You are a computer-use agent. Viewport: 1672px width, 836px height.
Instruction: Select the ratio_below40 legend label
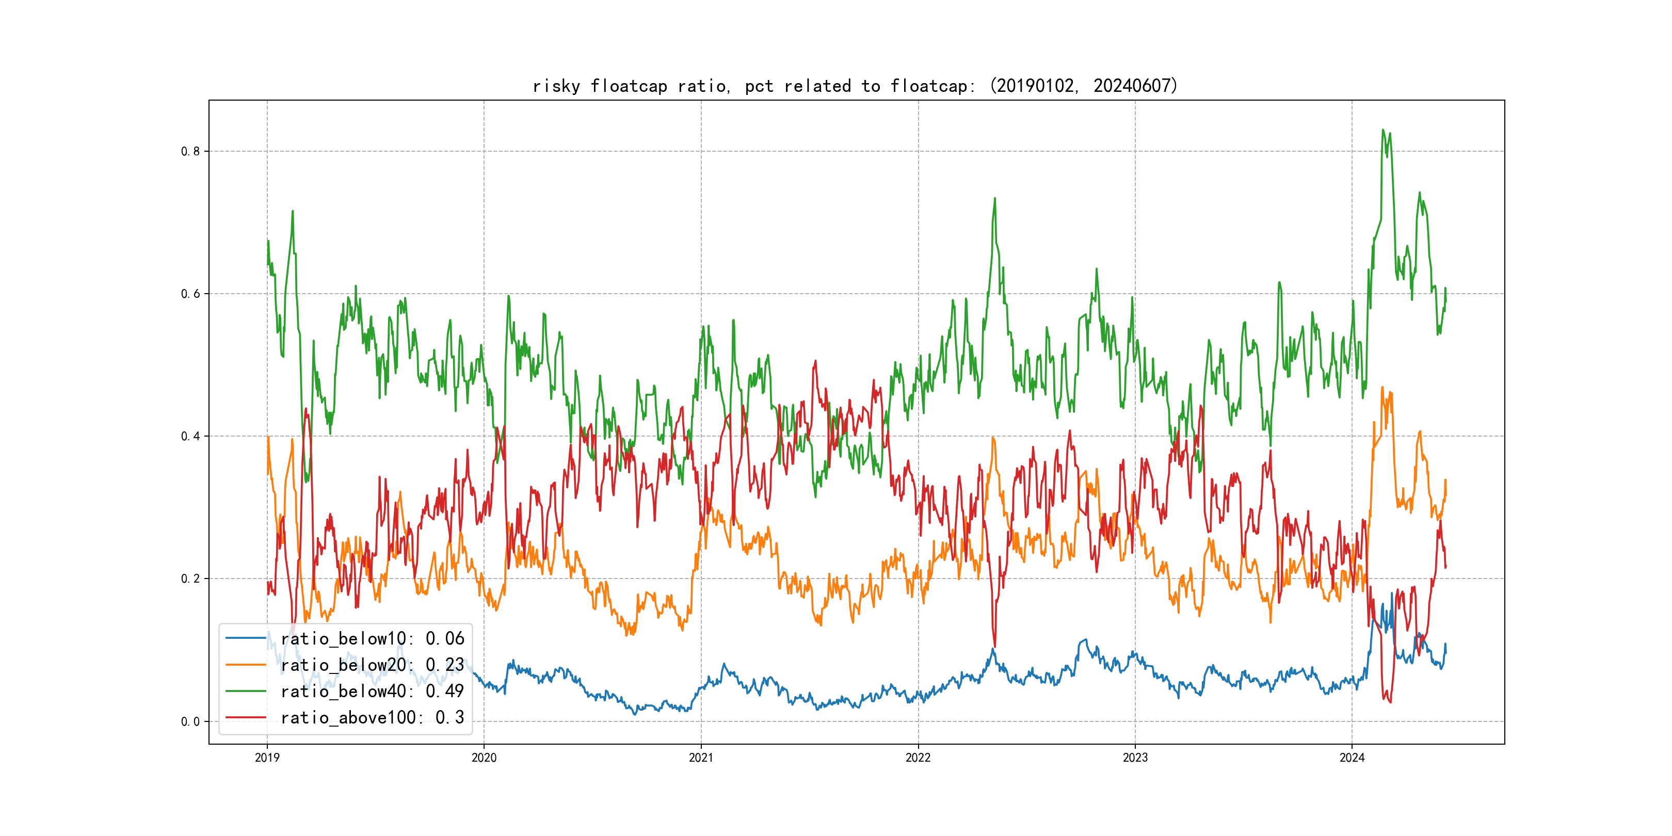click(x=373, y=692)
